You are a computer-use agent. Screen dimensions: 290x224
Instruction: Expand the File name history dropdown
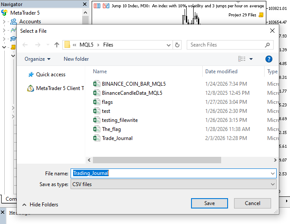(x=273, y=174)
